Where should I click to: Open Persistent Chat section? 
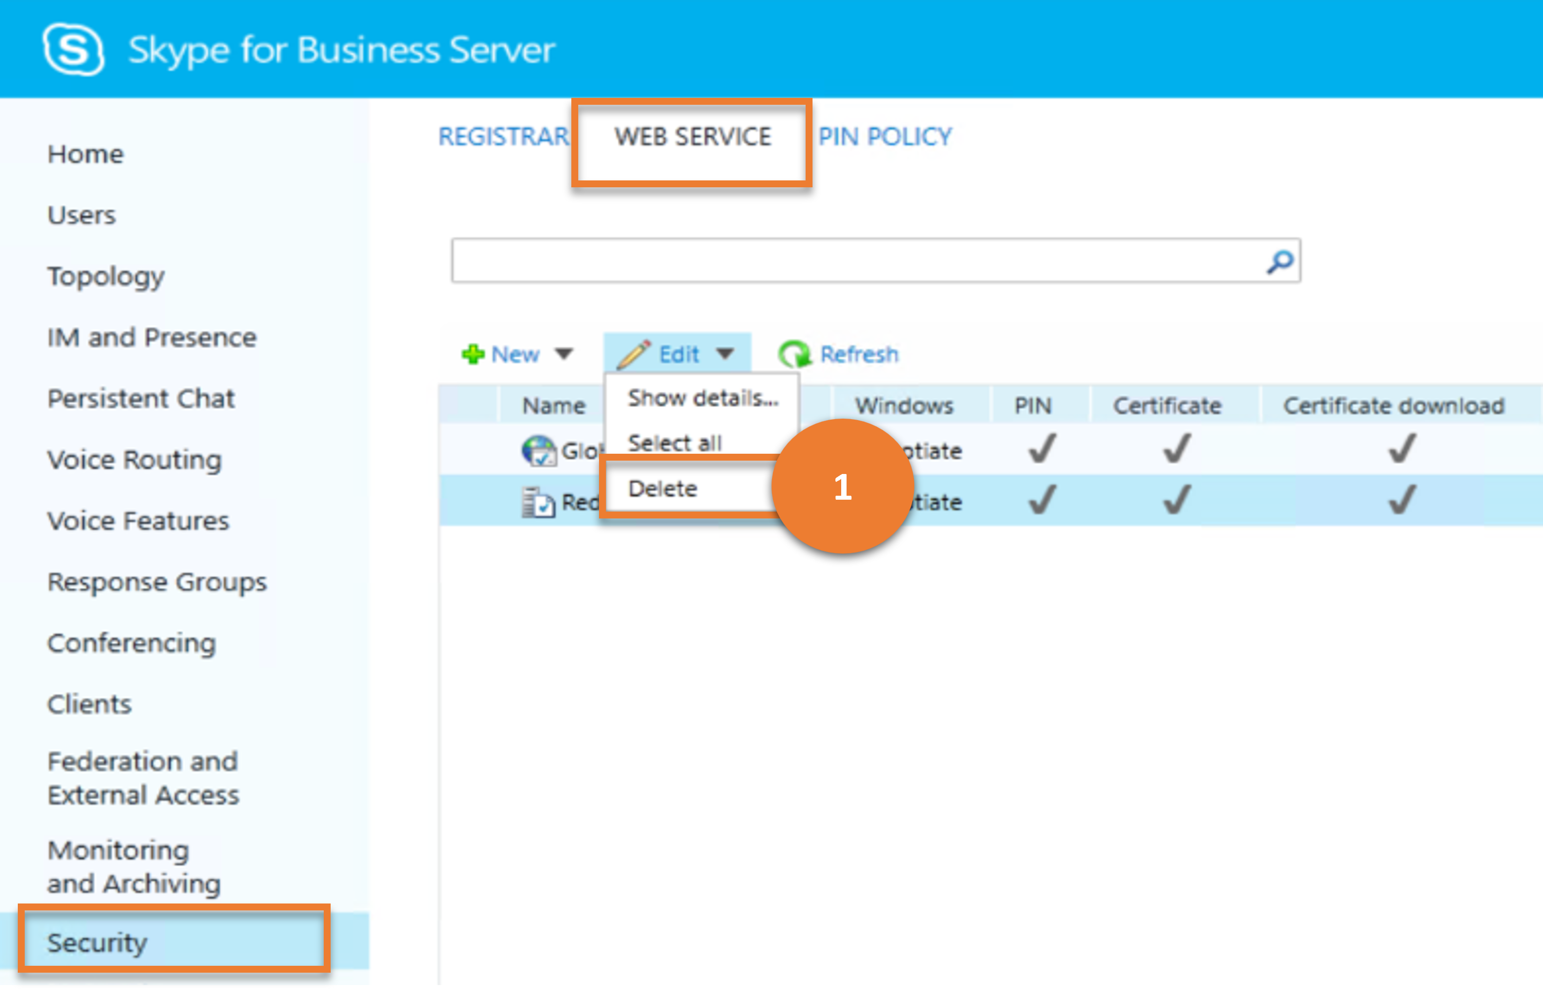pyautogui.click(x=141, y=399)
